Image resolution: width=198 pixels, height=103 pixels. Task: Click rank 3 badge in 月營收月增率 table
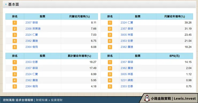tap(15, 35)
